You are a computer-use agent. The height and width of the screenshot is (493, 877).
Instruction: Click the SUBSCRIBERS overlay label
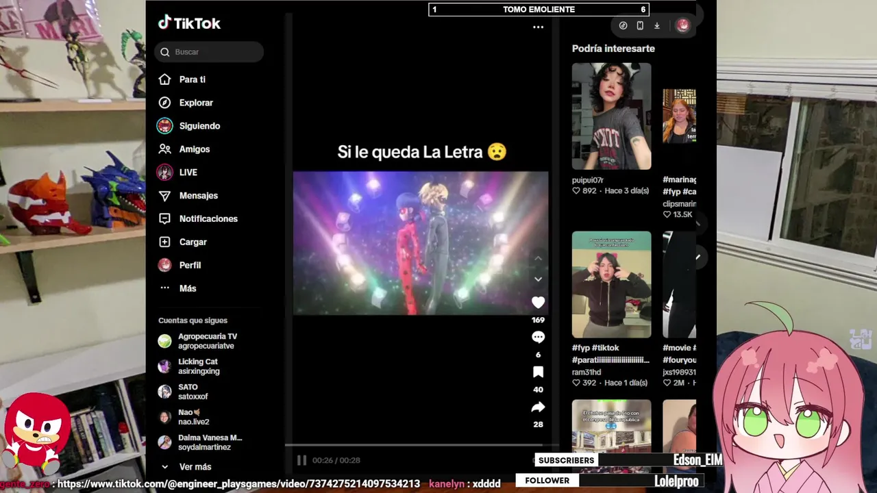coord(566,460)
